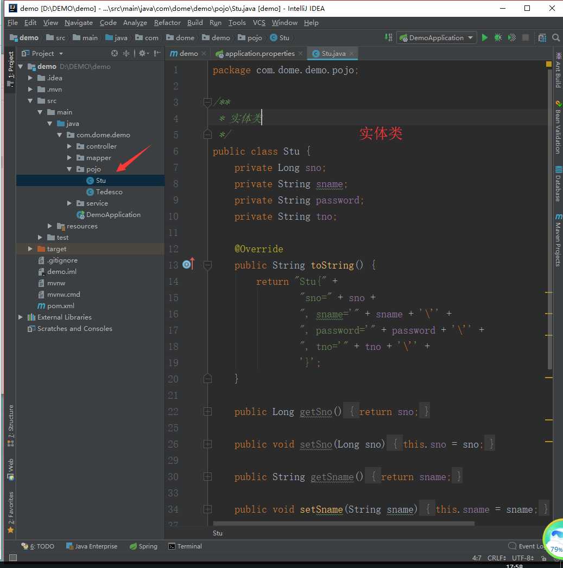Screen dimensions: 563x568
Task: Open the VCS menu
Action: [259, 22]
